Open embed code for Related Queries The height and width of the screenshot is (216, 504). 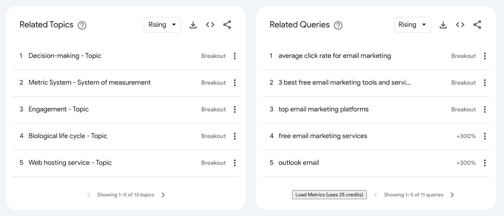point(460,25)
